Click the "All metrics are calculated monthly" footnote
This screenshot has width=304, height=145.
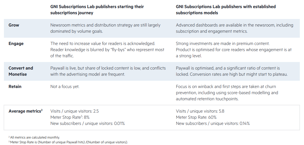[34, 137]
